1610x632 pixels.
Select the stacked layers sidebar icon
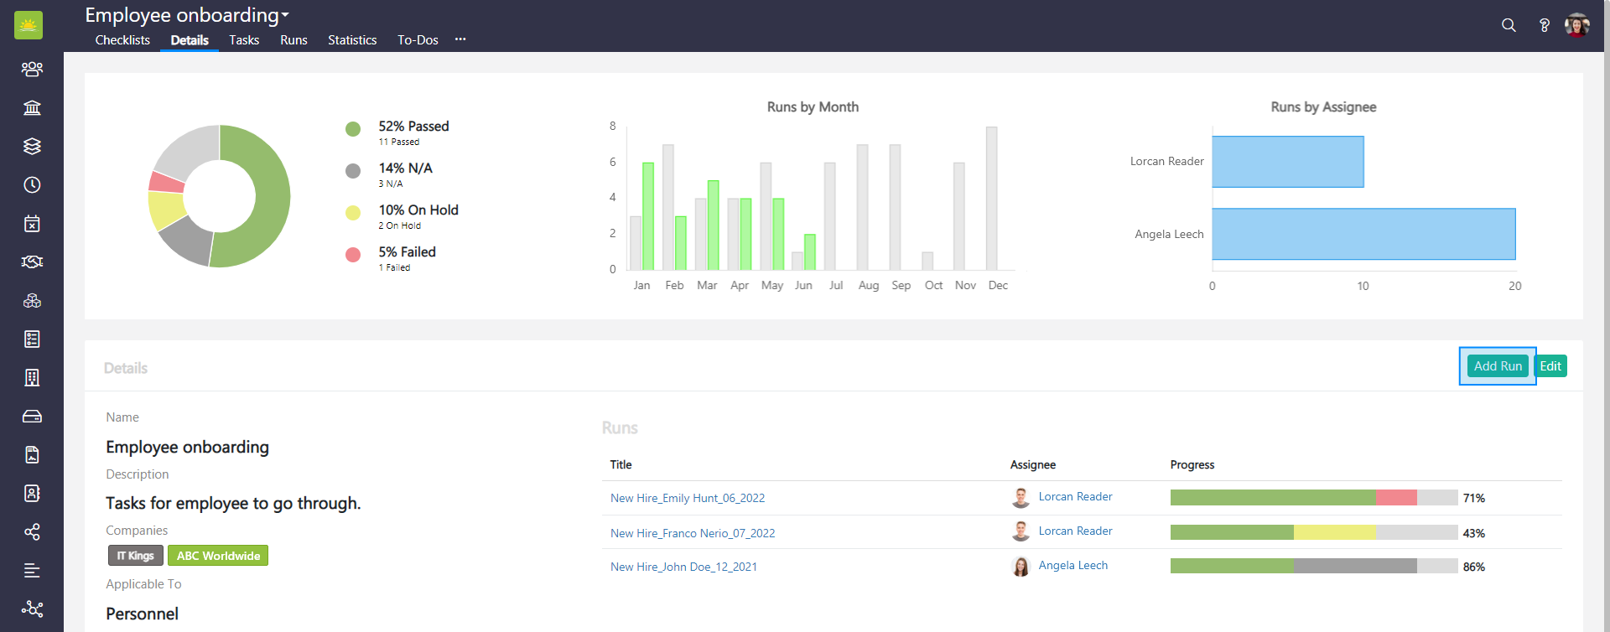[x=32, y=146]
